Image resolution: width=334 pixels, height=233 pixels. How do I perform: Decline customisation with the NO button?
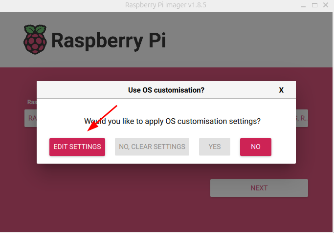pyautogui.click(x=256, y=147)
